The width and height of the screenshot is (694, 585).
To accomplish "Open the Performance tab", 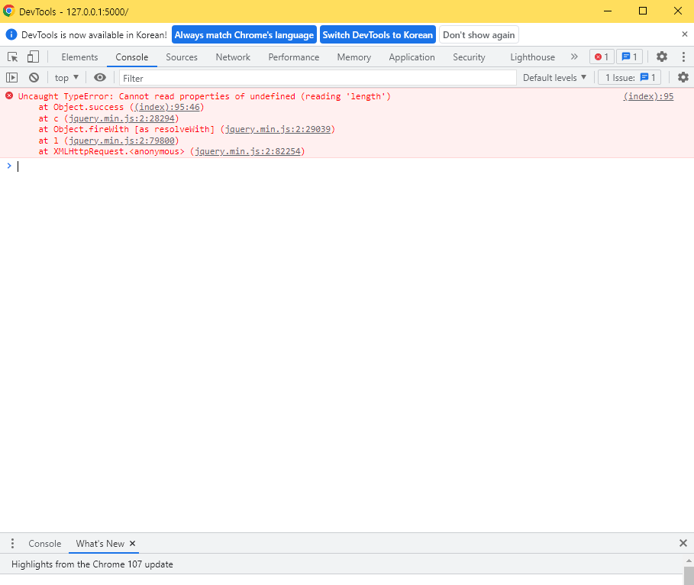I will click(293, 57).
